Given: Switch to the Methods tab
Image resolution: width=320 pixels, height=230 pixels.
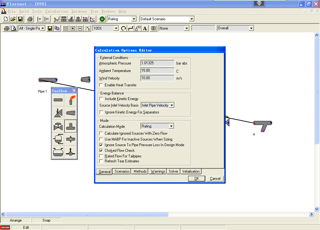Looking at the screenshot, I should [140, 171].
